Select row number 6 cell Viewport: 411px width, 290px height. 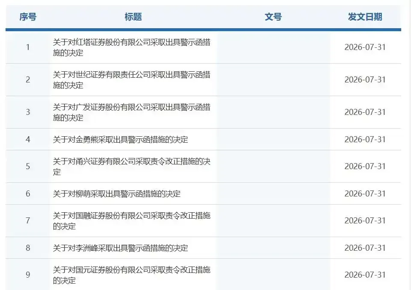coord(28,193)
